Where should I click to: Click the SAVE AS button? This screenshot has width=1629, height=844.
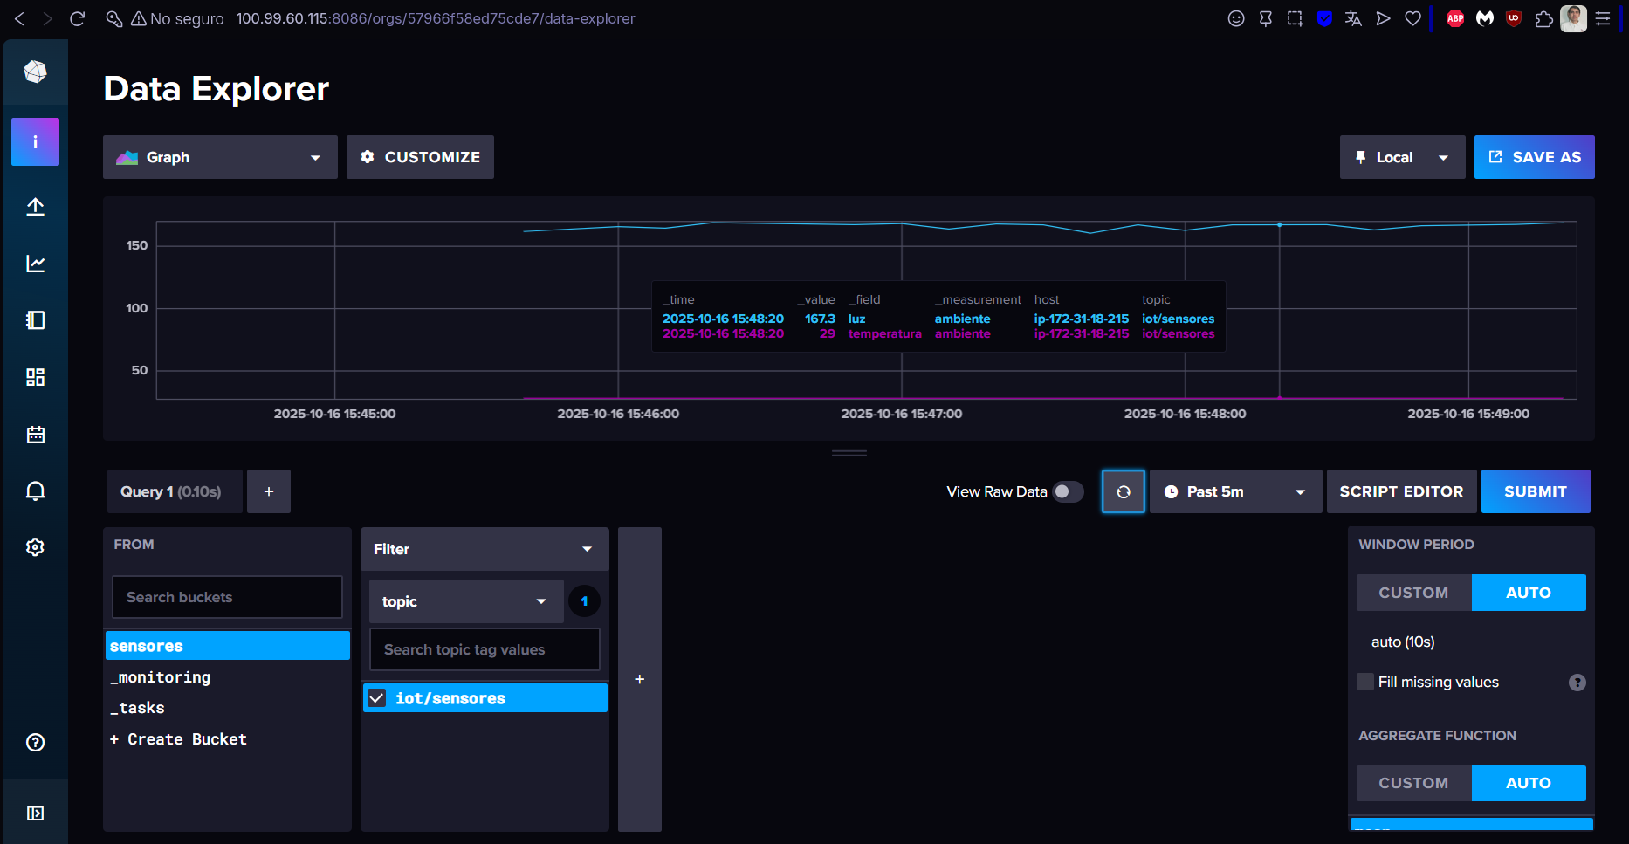click(1534, 157)
